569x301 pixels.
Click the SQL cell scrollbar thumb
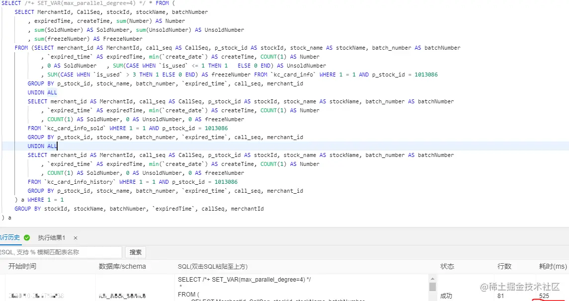tap(432, 287)
